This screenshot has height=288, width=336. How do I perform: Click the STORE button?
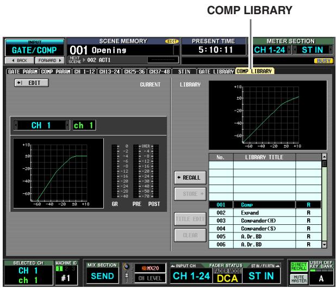pyautogui.click(x=190, y=194)
